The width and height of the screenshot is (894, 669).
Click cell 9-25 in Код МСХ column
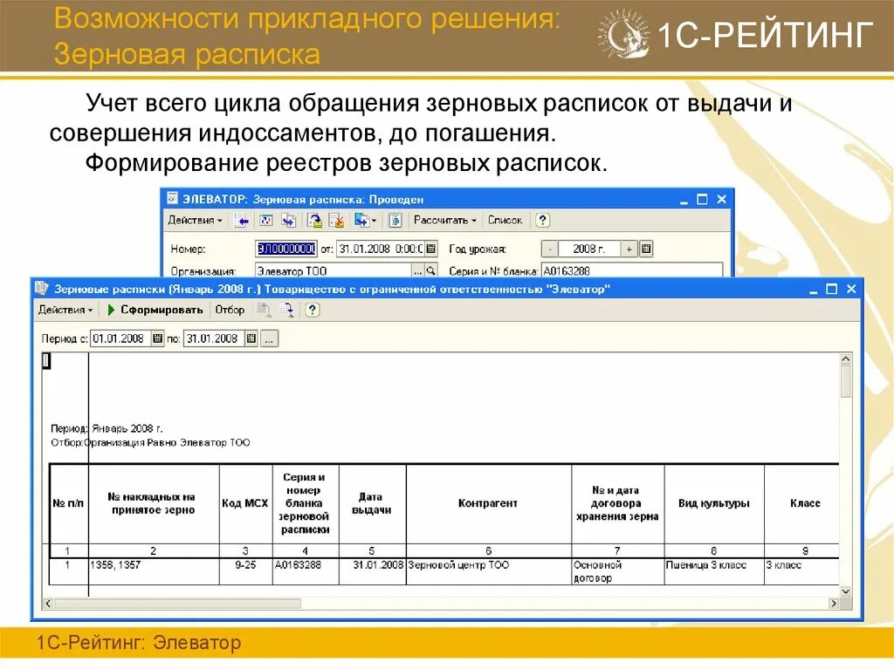245,571
